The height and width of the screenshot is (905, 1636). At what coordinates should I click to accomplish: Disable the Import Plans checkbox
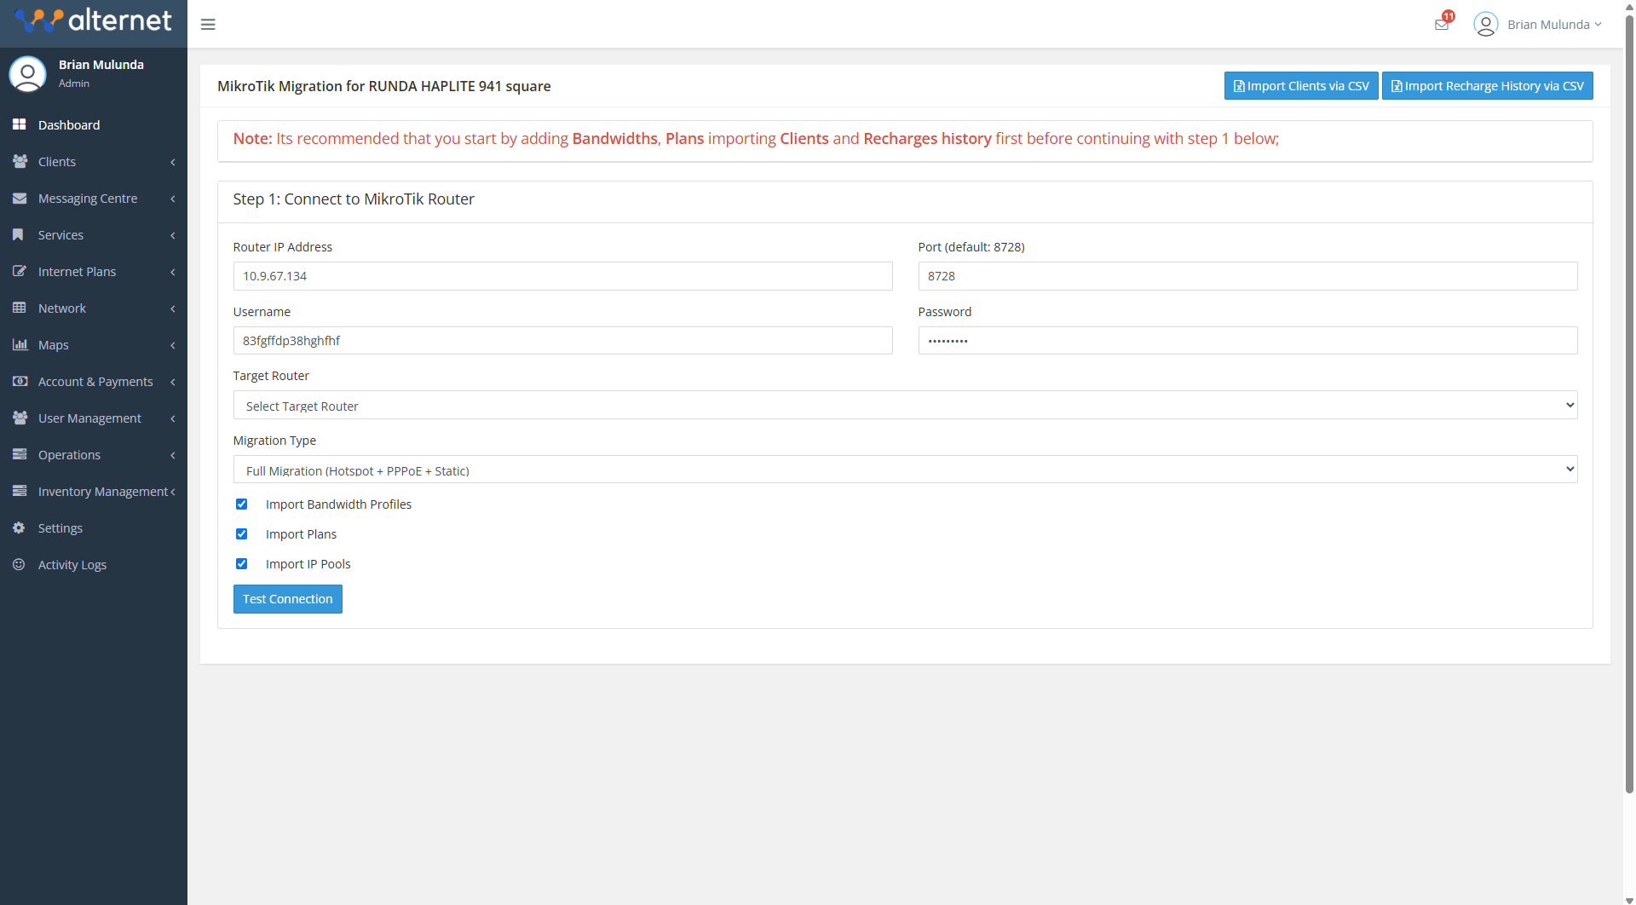click(x=242, y=533)
